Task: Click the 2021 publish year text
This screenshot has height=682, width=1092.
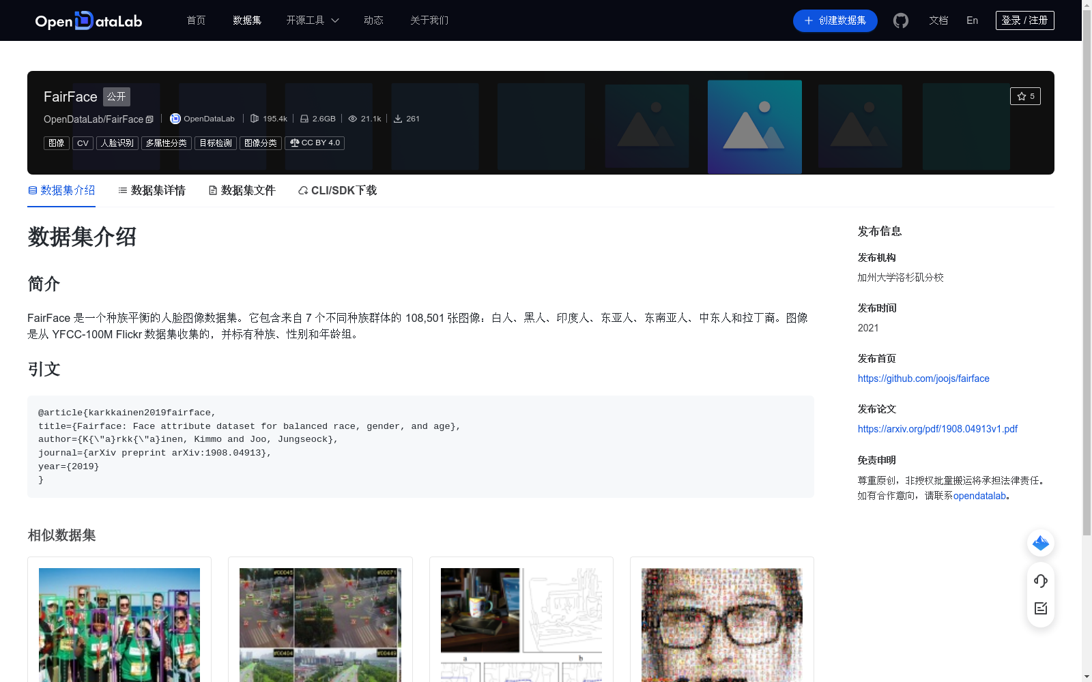Action: point(868,328)
